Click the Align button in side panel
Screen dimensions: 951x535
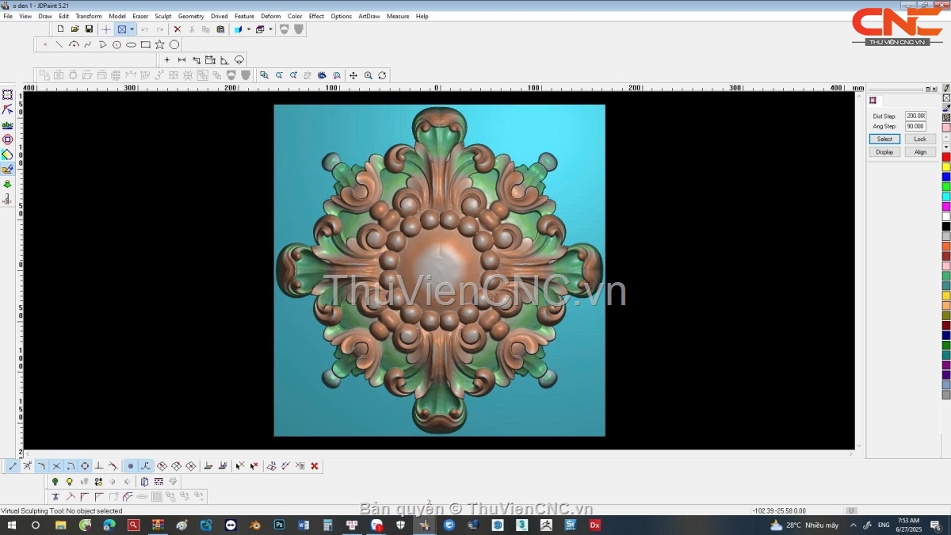(x=920, y=151)
